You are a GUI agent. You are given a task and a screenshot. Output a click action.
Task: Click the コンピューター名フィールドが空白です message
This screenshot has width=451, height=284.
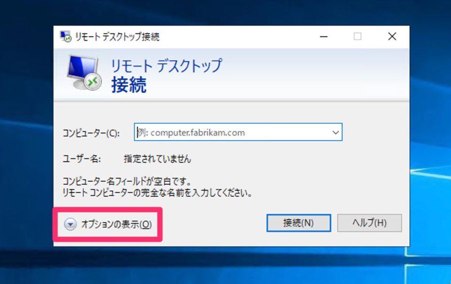(127, 181)
